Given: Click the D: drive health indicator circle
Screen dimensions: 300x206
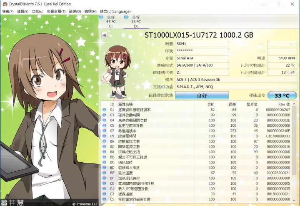Looking at the screenshot, I should point(126,17).
